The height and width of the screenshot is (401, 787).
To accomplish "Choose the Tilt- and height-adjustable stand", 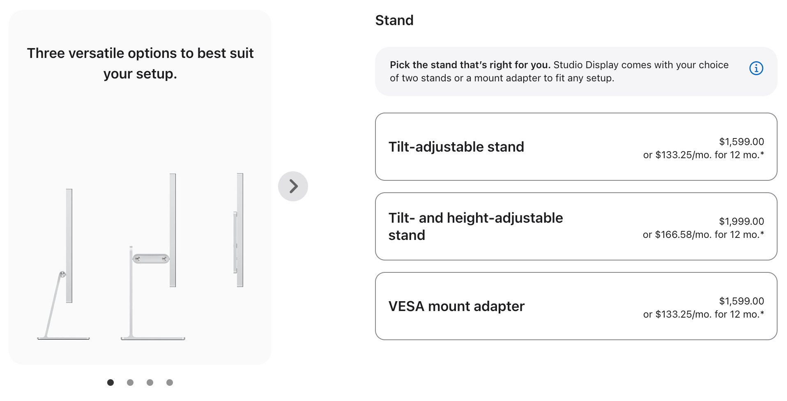I will pyautogui.click(x=475, y=226).
